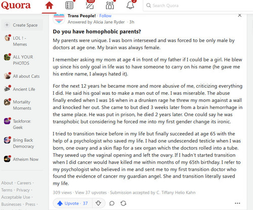View 37 upvotes link below the answer
Viewport: 253px width, 210px height.
point(91,193)
